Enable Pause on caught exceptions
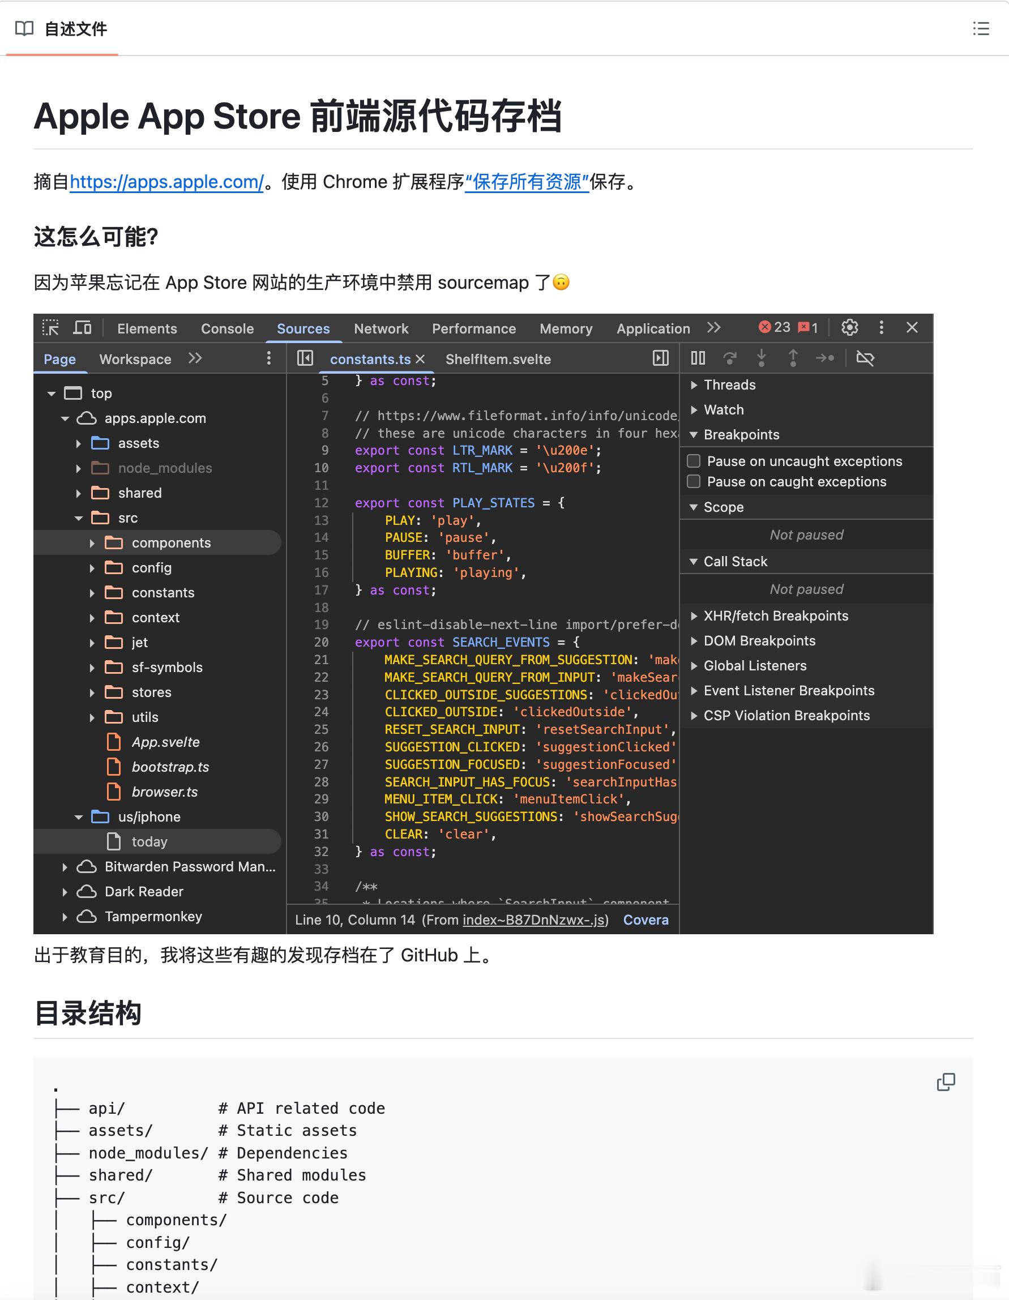This screenshot has height=1300, width=1009. pyautogui.click(x=694, y=481)
